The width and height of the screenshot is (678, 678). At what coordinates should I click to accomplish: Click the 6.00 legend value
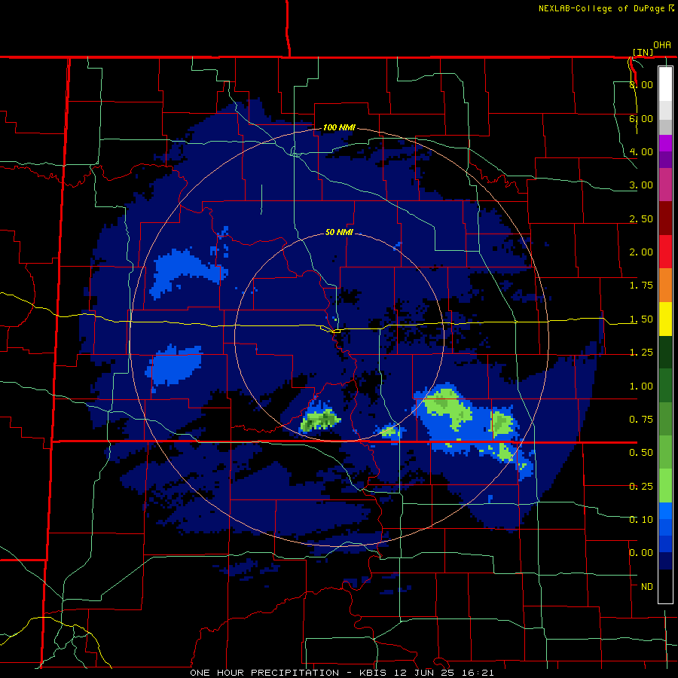pyautogui.click(x=641, y=118)
